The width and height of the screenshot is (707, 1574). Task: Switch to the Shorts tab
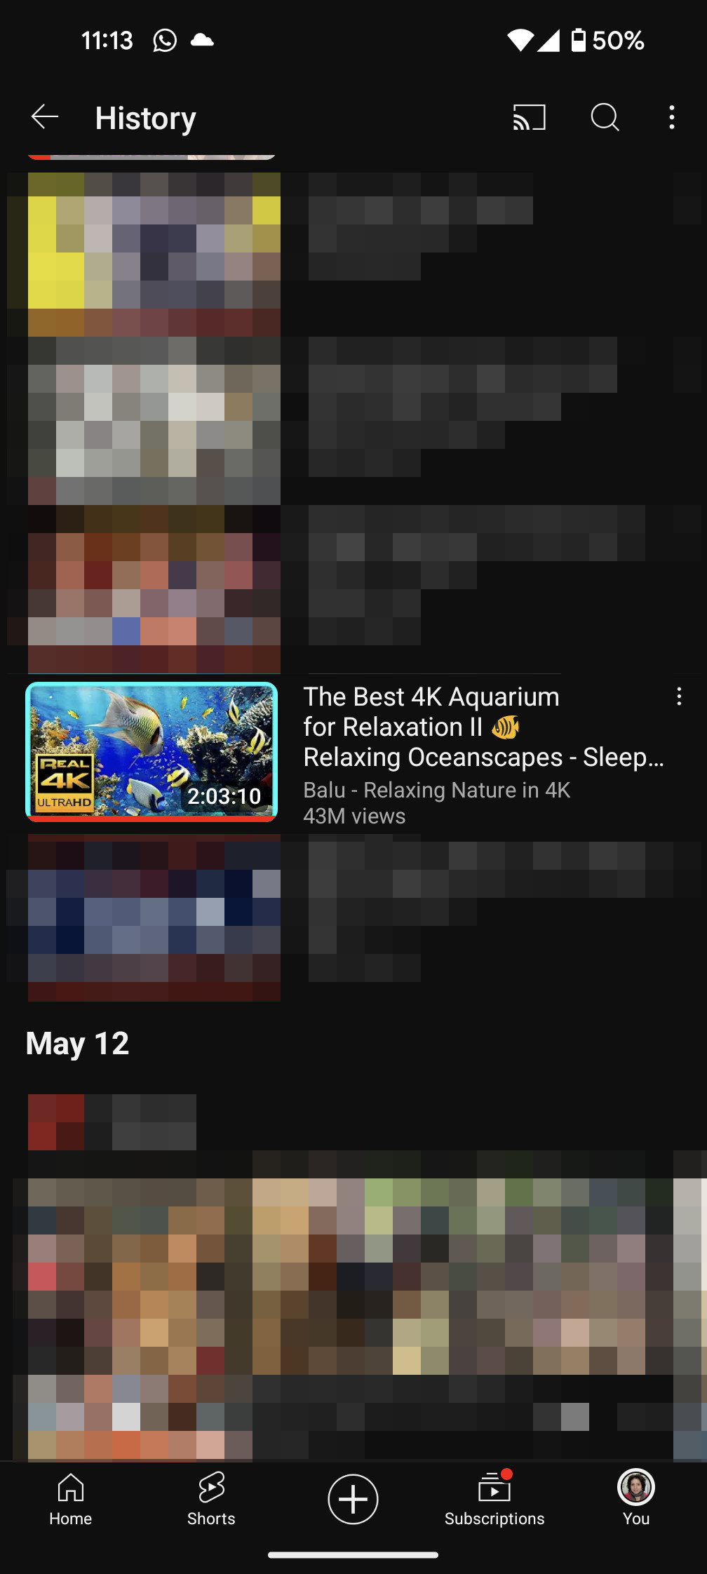tap(211, 1499)
